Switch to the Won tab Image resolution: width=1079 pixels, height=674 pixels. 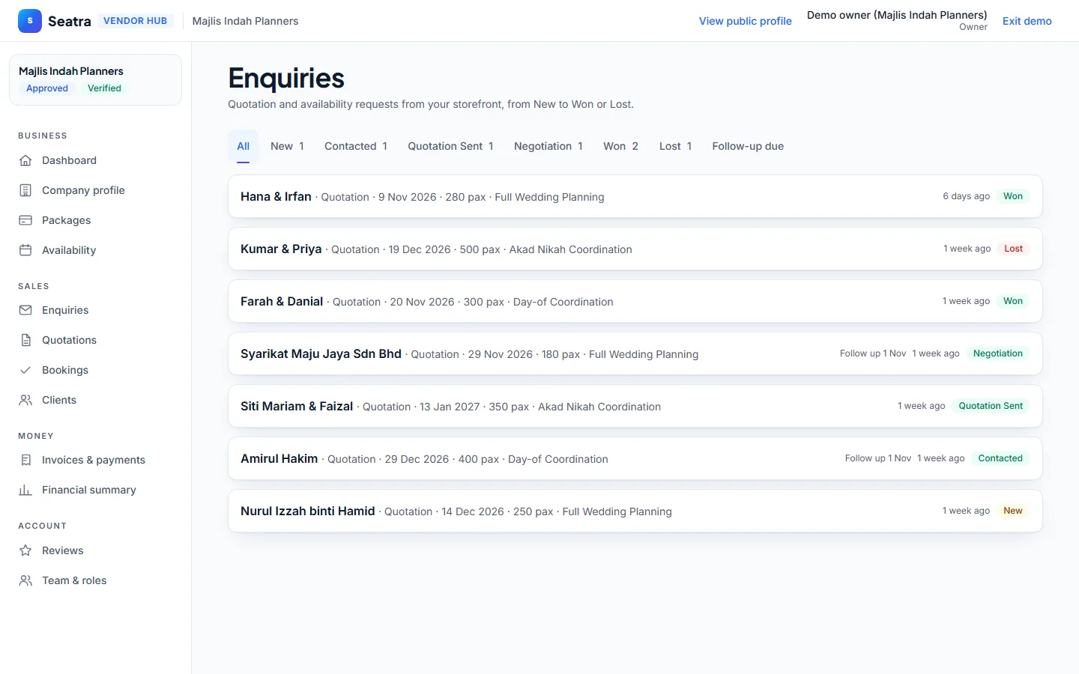620,146
